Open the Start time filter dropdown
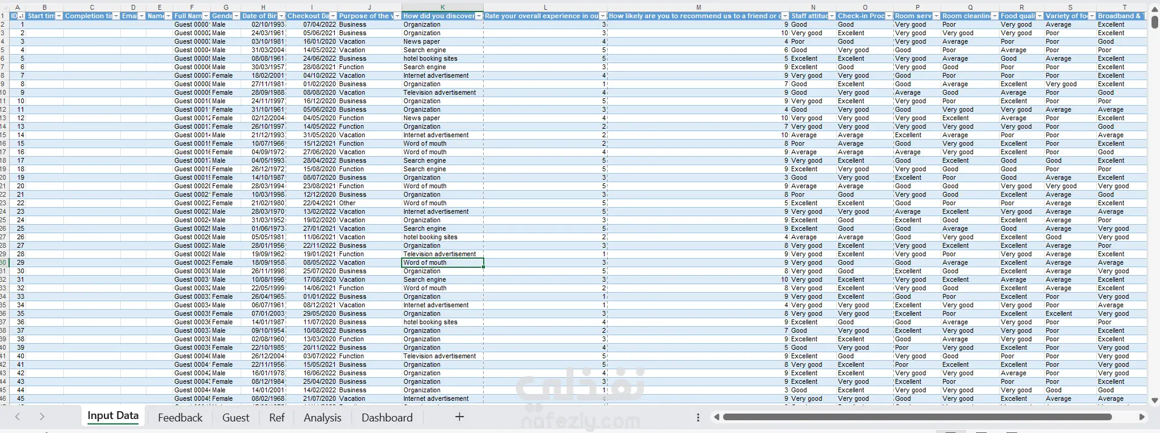This screenshot has height=433, width=1160. tap(59, 16)
